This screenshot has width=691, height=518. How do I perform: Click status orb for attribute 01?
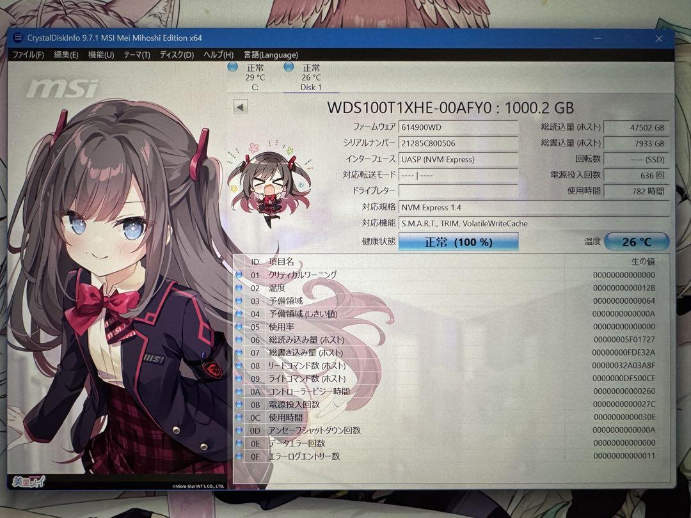point(239,275)
